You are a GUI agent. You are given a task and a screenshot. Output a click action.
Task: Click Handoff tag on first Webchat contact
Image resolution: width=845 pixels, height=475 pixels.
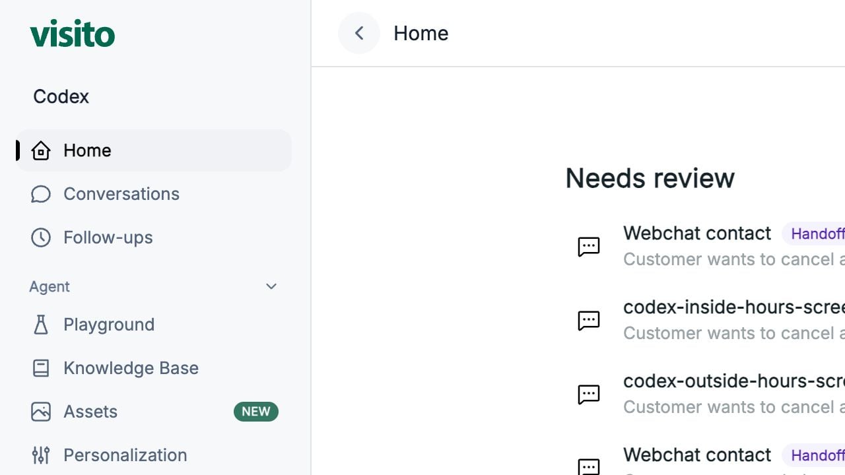(x=814, y=234)
